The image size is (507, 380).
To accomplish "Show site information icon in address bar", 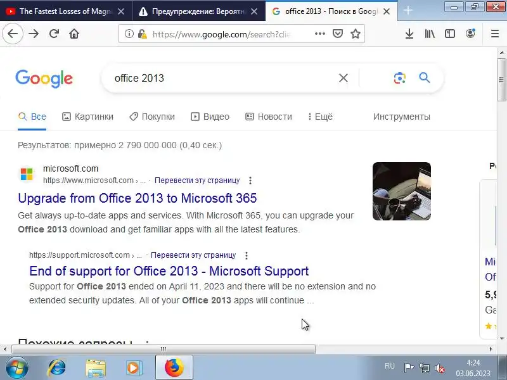I will (x=129, y=34).
